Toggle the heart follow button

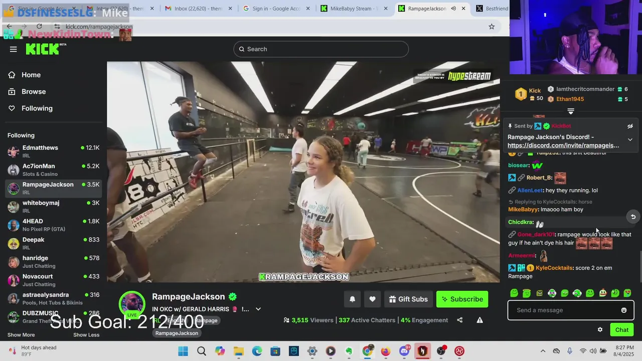(372, 299)
